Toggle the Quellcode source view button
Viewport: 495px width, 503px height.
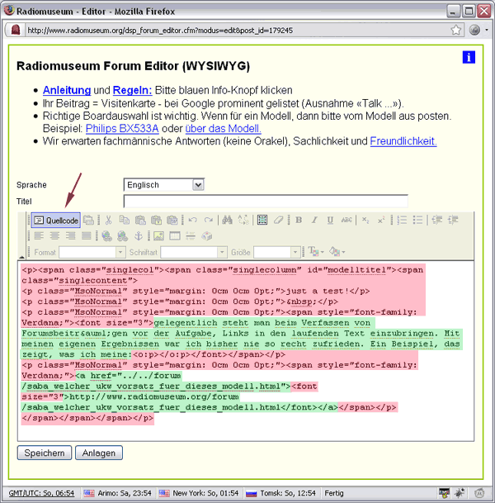tap(56, 221)
